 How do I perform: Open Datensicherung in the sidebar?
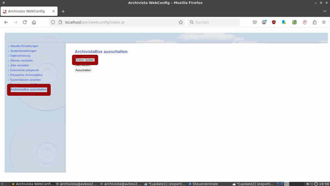[x=20, y=56]
